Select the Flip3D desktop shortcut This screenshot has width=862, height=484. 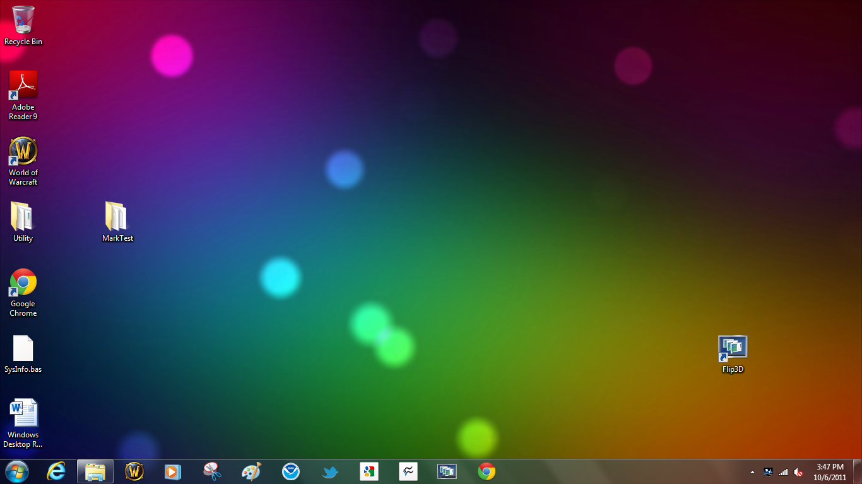pyautogui.click(x=733, y=354)
